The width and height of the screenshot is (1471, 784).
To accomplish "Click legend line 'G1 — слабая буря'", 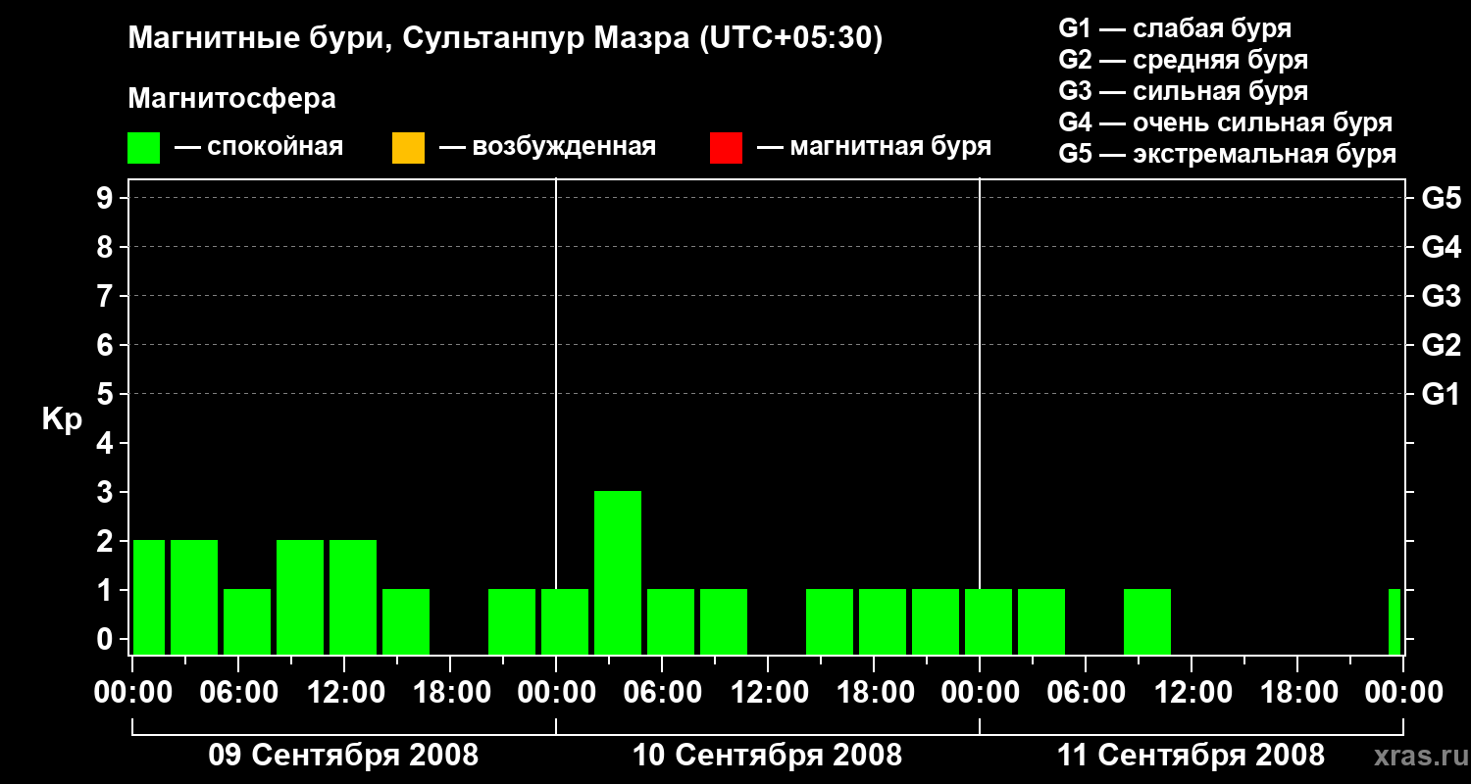I will tap(1175, 28).
